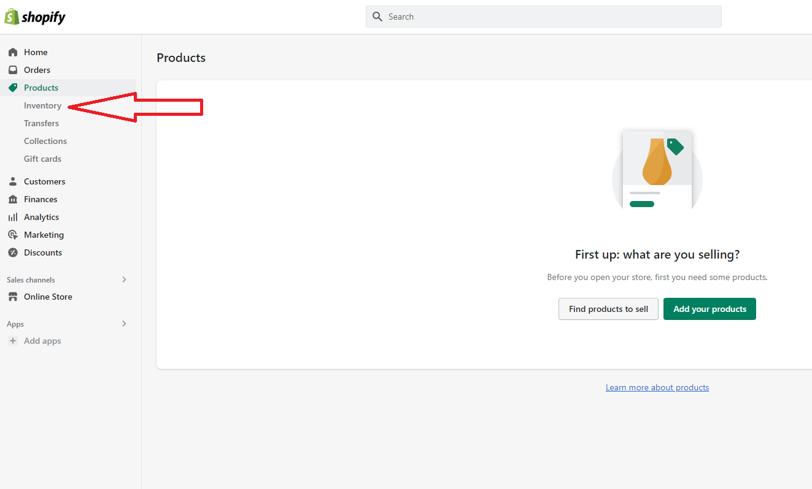
Task: Open Collections under Products
Action: pos(45,141)
